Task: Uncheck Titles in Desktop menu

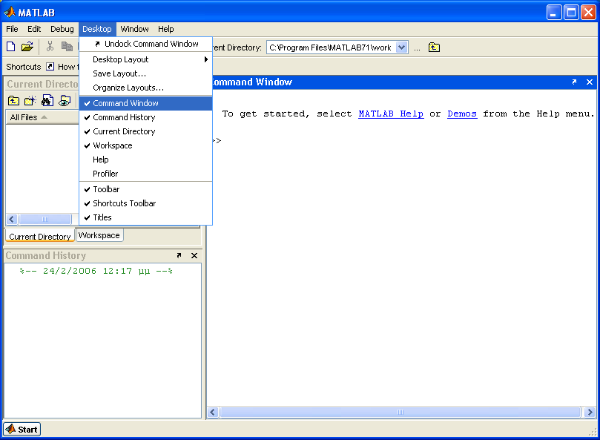Action: point(146,217)
